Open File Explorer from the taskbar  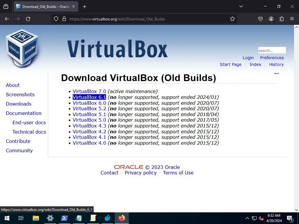pos(36,218)
